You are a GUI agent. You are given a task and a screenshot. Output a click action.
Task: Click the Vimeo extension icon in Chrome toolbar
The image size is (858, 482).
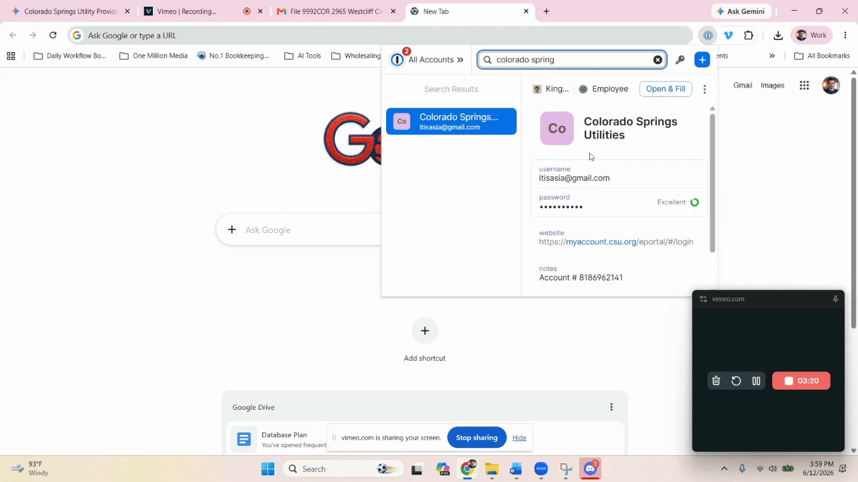click(729, 35)
